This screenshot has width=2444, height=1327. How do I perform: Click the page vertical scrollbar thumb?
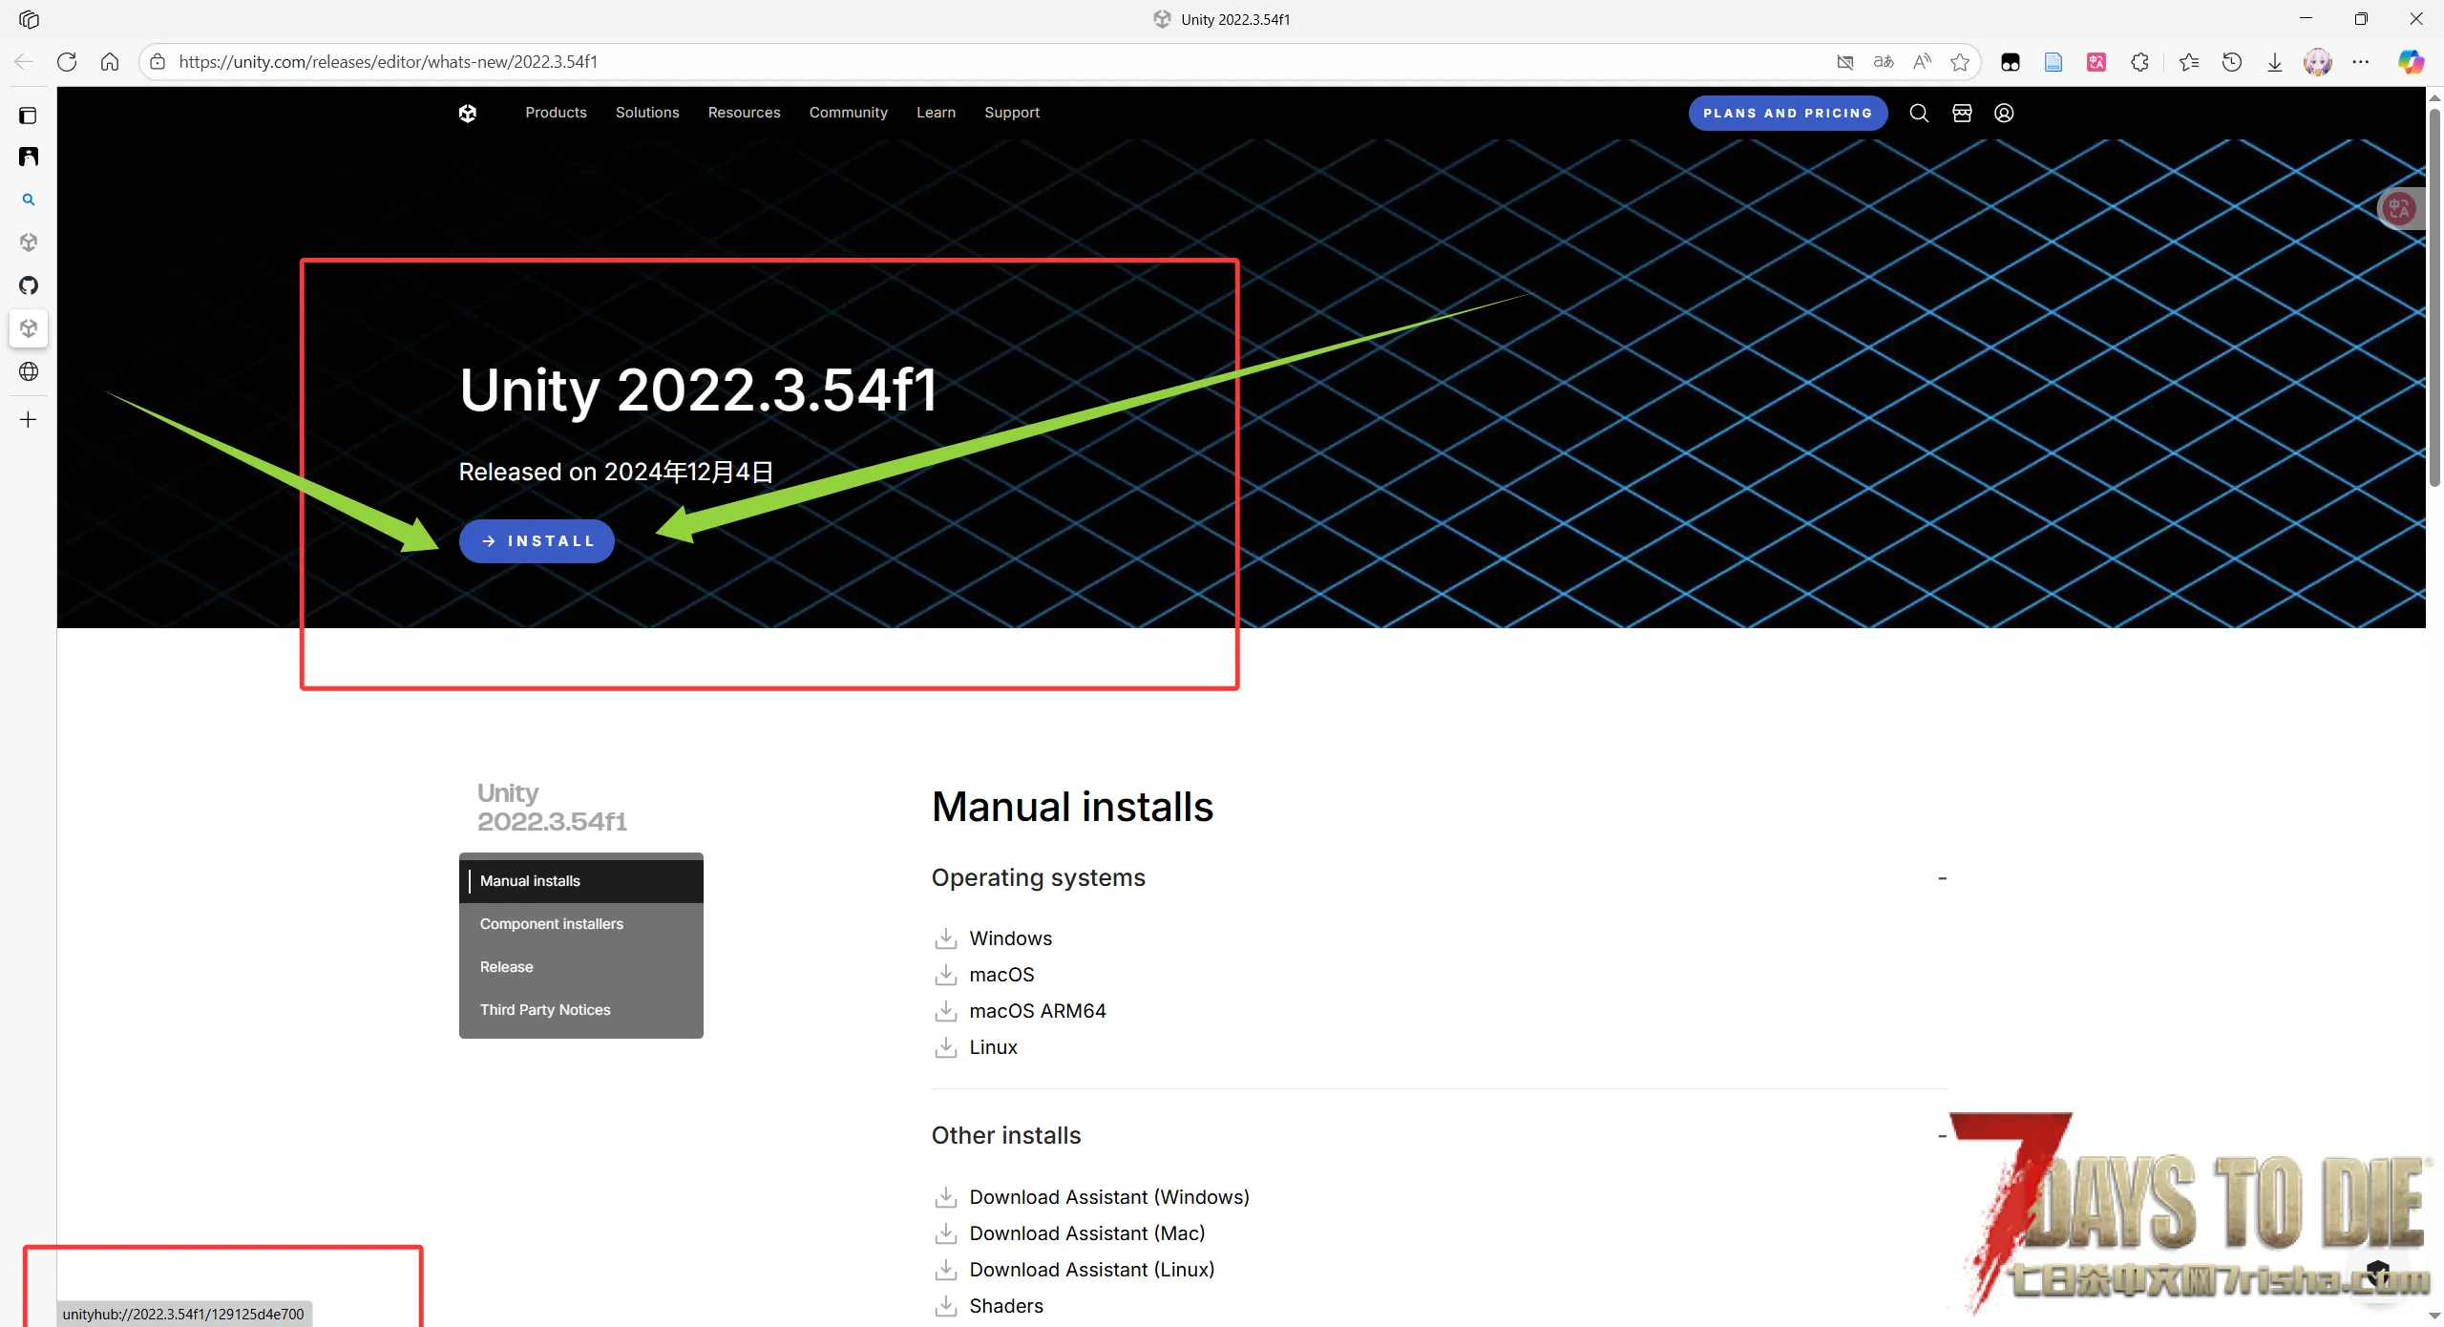[x=2434, y=296]
